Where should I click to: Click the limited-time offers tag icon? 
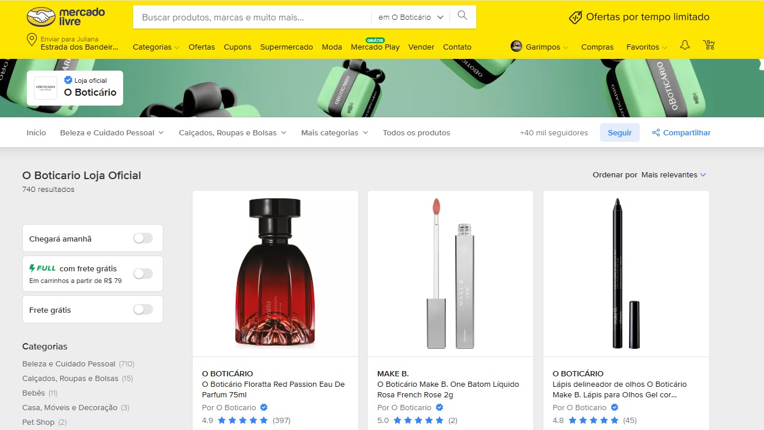tap(575, 17)
